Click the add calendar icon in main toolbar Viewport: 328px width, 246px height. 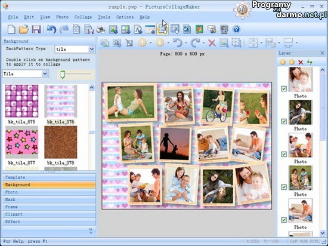(150, 29)
